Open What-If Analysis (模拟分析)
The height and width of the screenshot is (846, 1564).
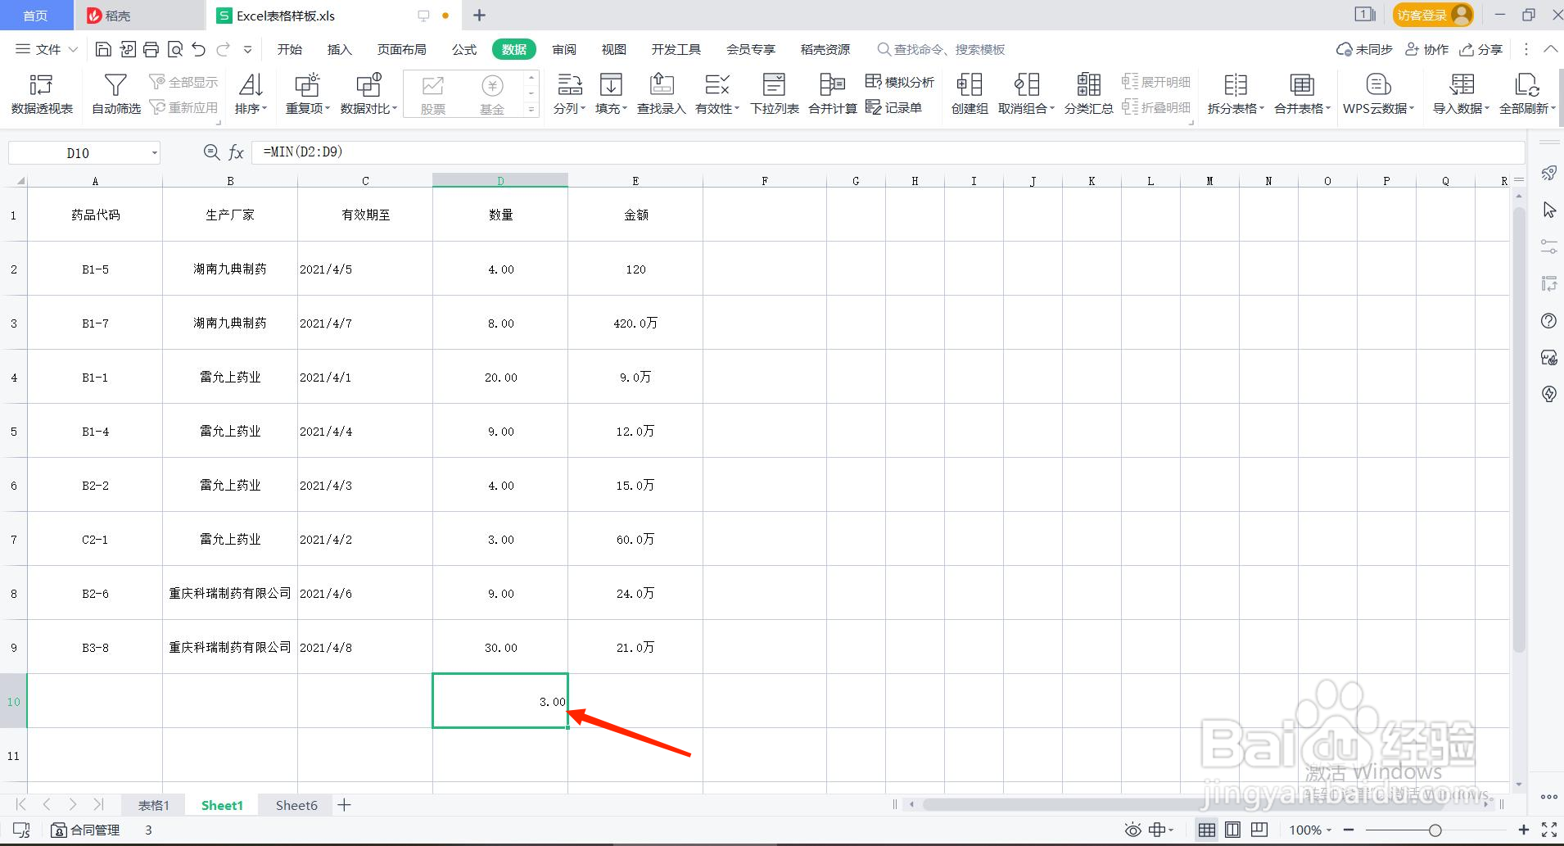click(x=900, y=82)
